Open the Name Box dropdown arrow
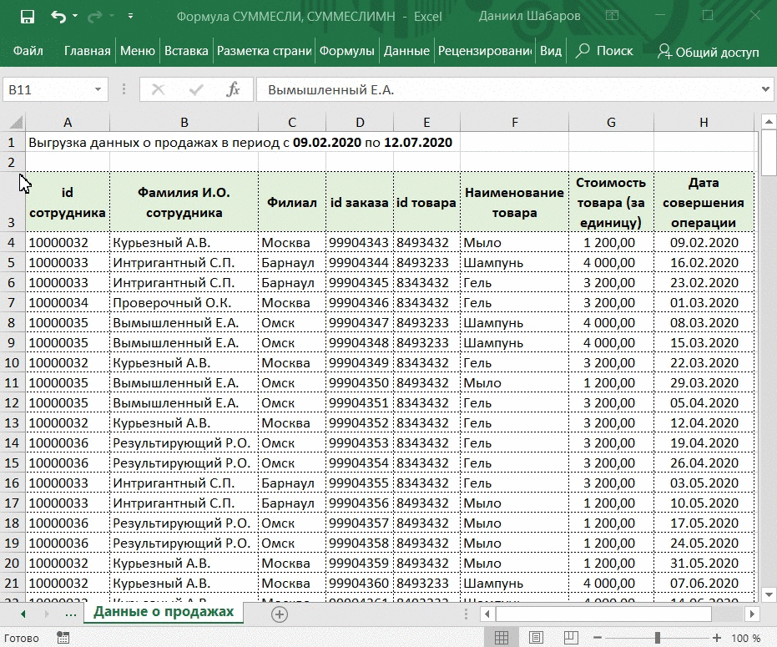This screenshot has height=647, width=777. pyautogui.click(x=98, y=89)
